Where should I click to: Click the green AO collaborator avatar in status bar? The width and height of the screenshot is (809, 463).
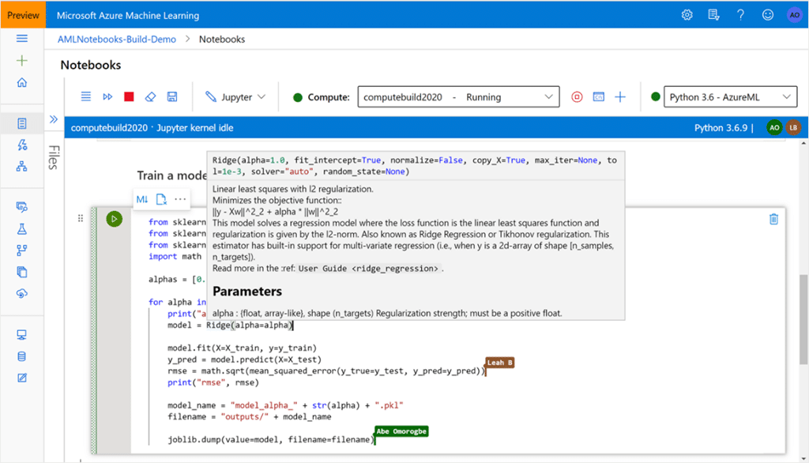click(774, 127)
